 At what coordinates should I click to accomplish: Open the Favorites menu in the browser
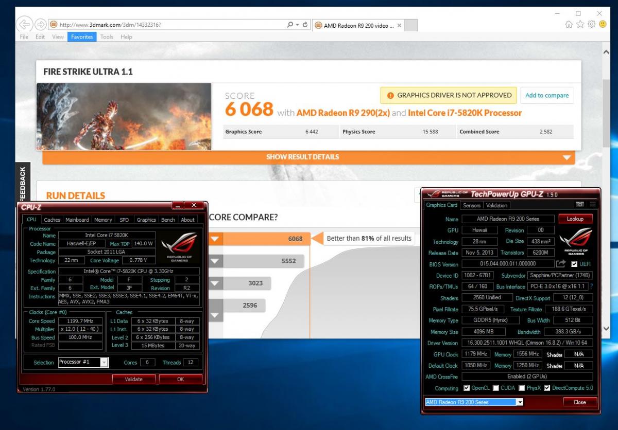(82, 37)
